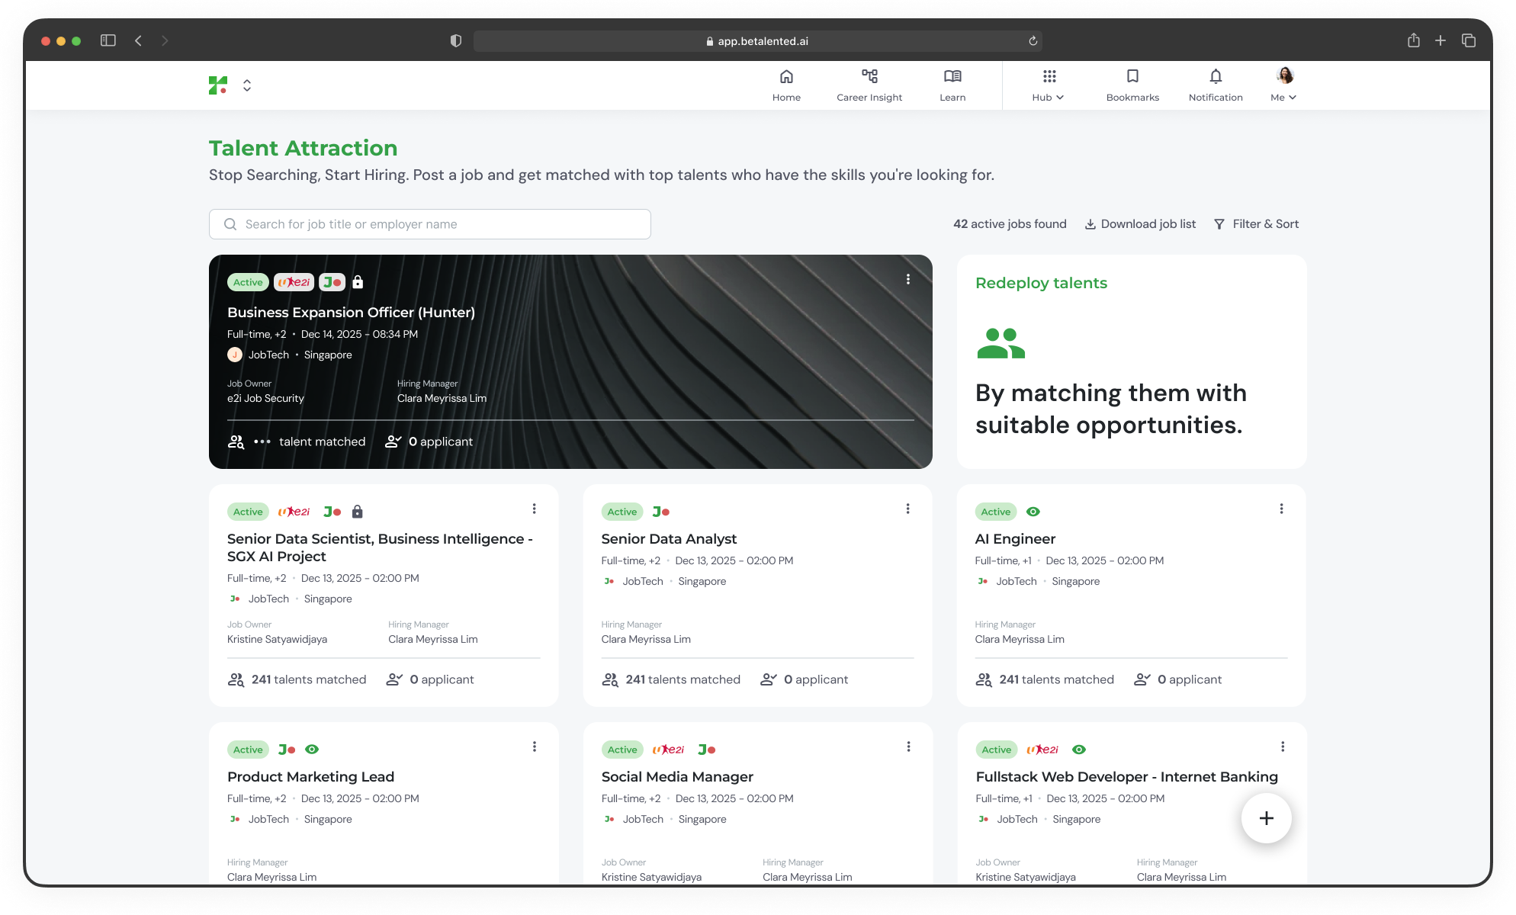1516x915 pixels.
Task: Click the Notification bell icon
Action: [x=1216, y=84]
